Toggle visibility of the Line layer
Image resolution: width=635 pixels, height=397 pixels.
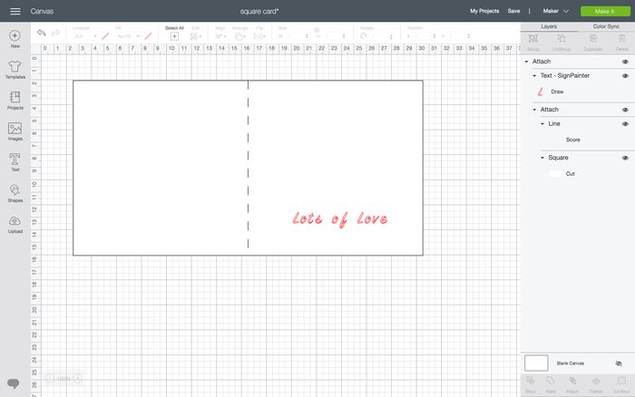click(x=625, y=123)
